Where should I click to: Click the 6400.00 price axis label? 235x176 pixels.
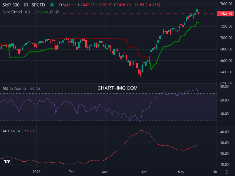[x=226, y=72]
